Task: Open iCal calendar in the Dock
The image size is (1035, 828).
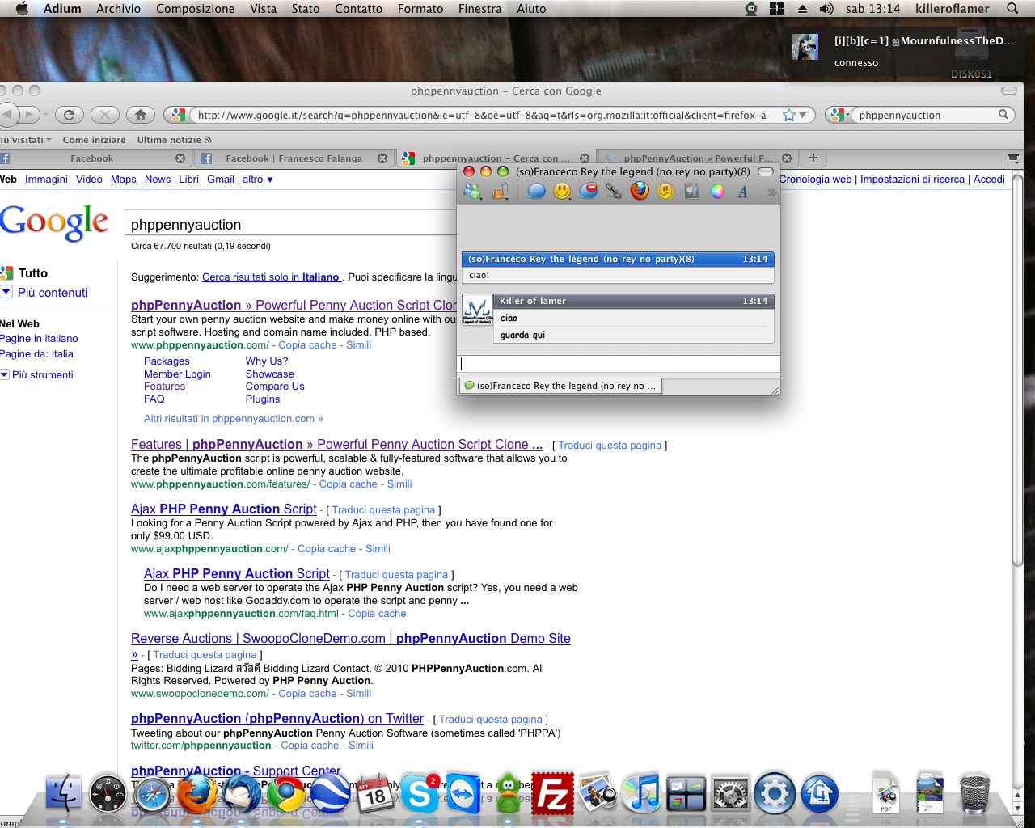Action: coord(374,795)
